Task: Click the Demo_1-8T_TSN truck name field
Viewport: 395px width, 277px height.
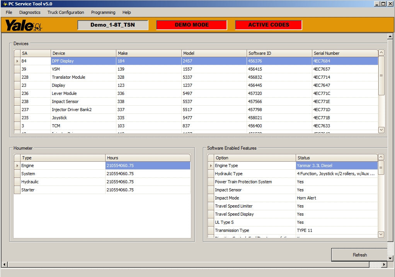Action: (112, 25)
